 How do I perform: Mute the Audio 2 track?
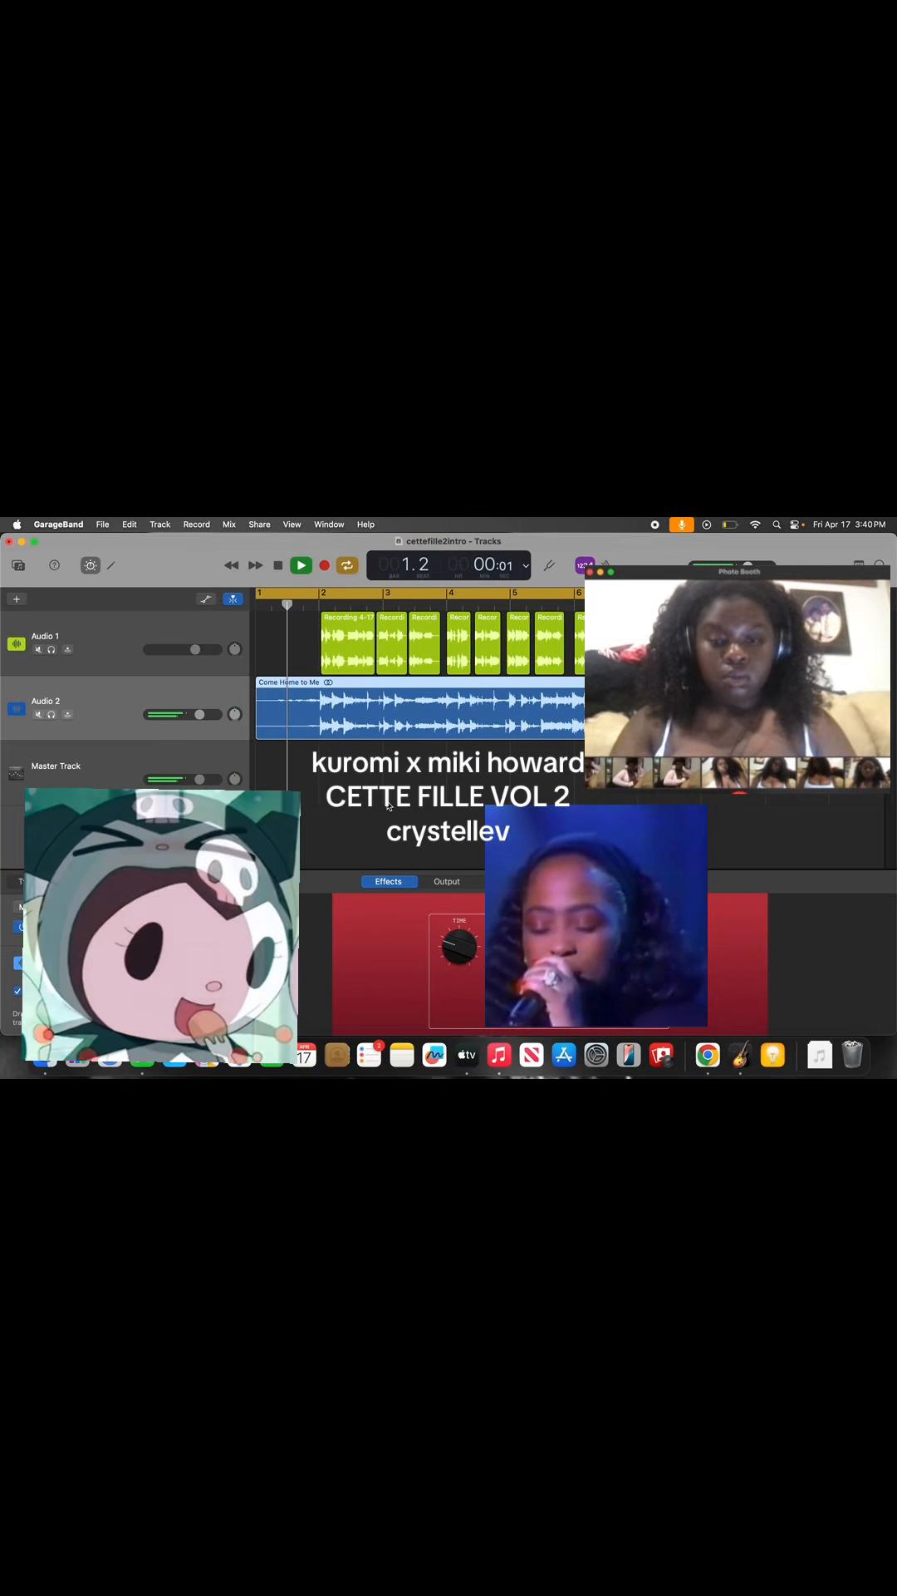point(38,714)
